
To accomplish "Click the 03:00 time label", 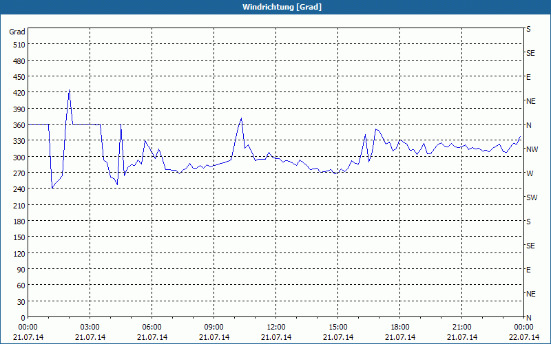I will [90, 327].
